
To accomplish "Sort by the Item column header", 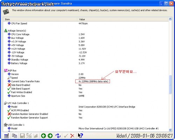I will coord(40,19).
